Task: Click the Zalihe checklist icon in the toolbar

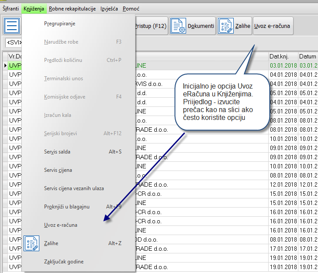Action: 226,26
